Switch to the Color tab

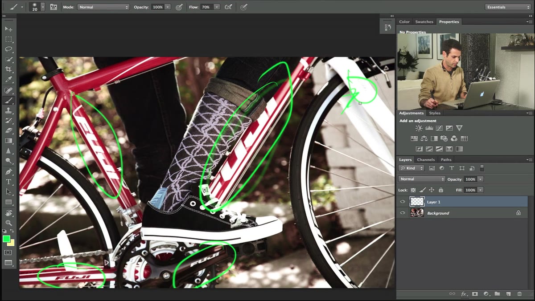[404, 21]
